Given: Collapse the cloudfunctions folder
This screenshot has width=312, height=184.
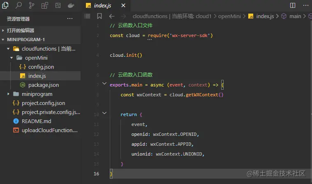Looking at the screenshot, I should pos(8,49).
